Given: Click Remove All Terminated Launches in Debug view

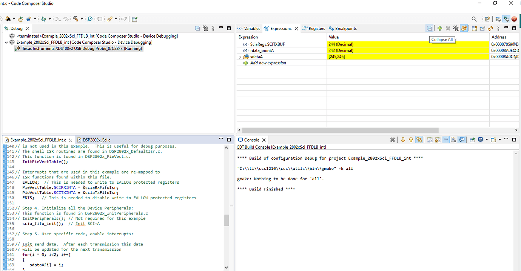Looking at the screenshot, I should pyautogui.click(x=205, y=28).
